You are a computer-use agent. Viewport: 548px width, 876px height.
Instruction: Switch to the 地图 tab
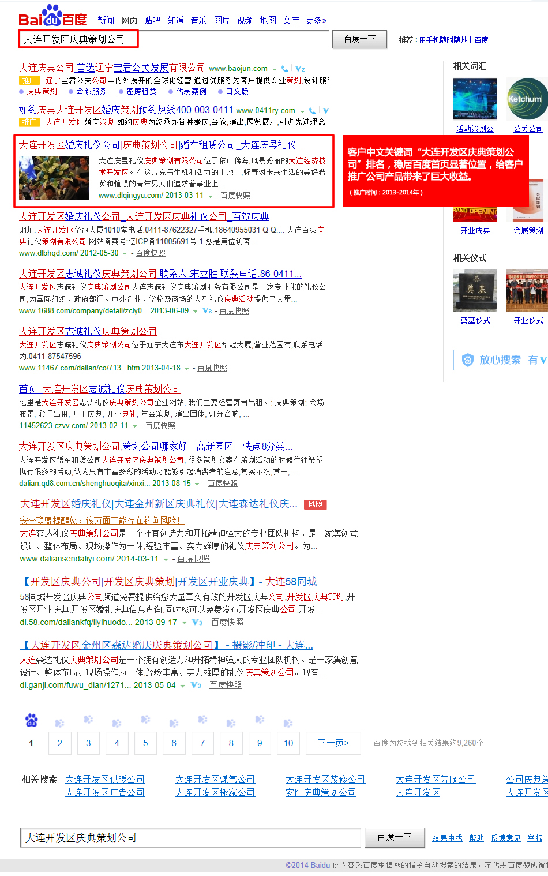(x=268, y=20)
